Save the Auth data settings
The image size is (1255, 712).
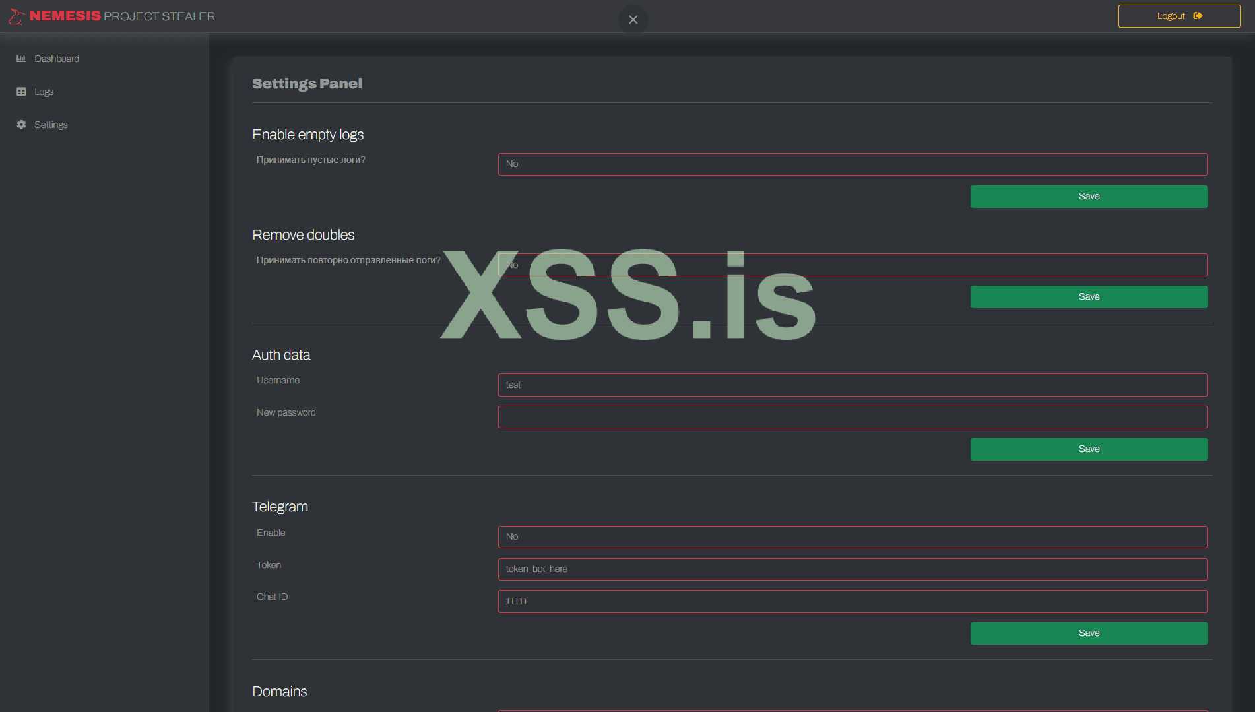point(1089,449)
